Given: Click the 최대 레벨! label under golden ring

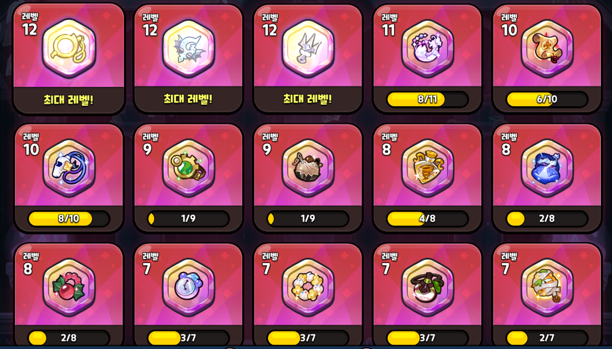Looking at the screenshot, I should click(69, 99).
